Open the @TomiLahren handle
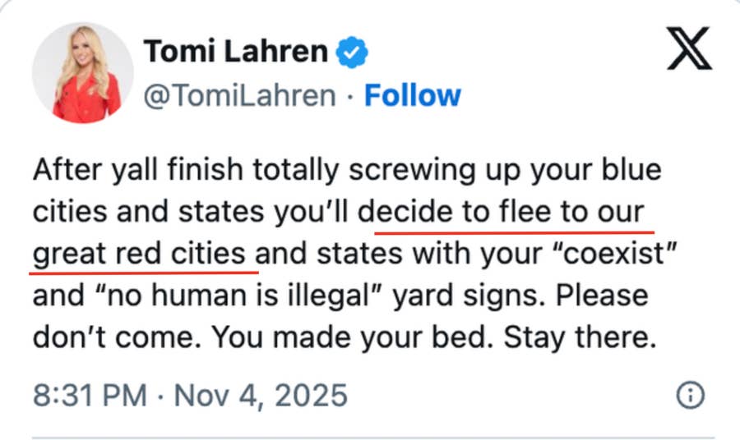Viewport: 740px width, 440px height. 240,96
